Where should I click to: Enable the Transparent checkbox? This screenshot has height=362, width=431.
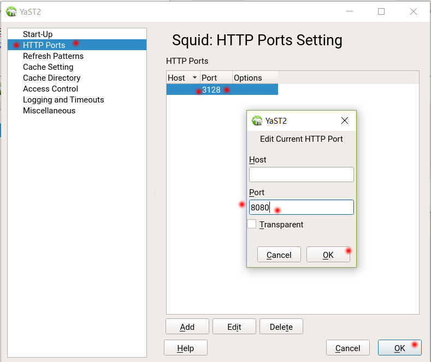(x=252, y=224)
